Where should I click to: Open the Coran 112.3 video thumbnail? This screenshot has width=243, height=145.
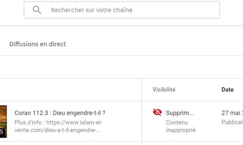3,121
